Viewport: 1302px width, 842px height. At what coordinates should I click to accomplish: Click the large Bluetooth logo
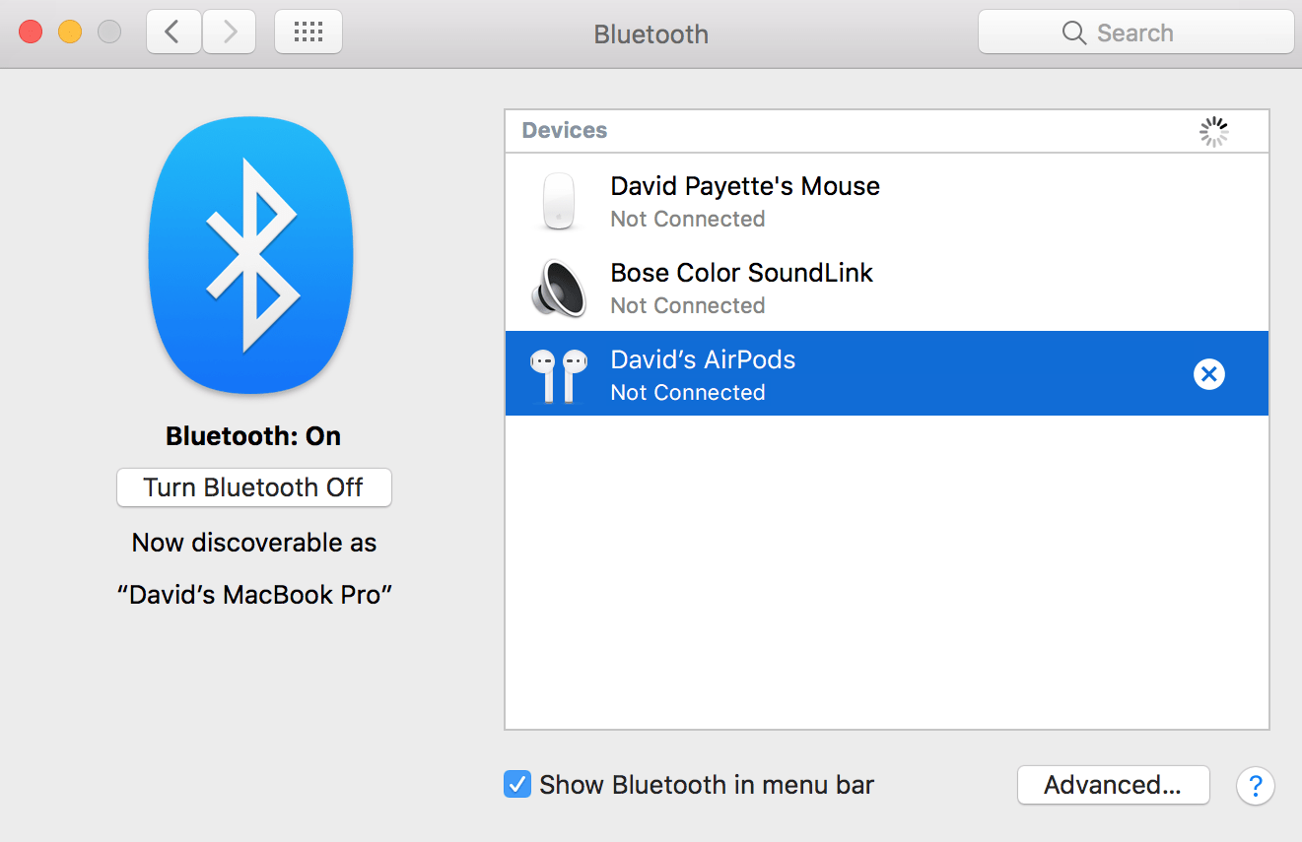[251, 255]
